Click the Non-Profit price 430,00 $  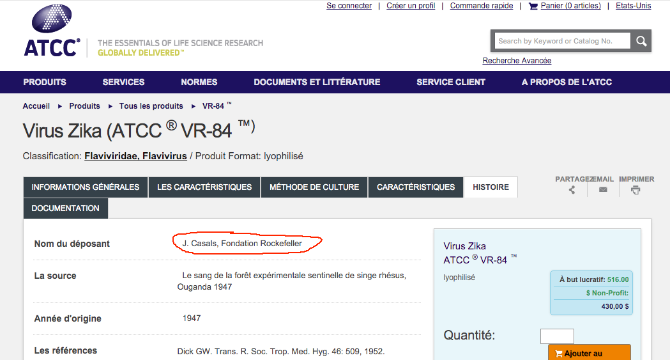point(615,306)
